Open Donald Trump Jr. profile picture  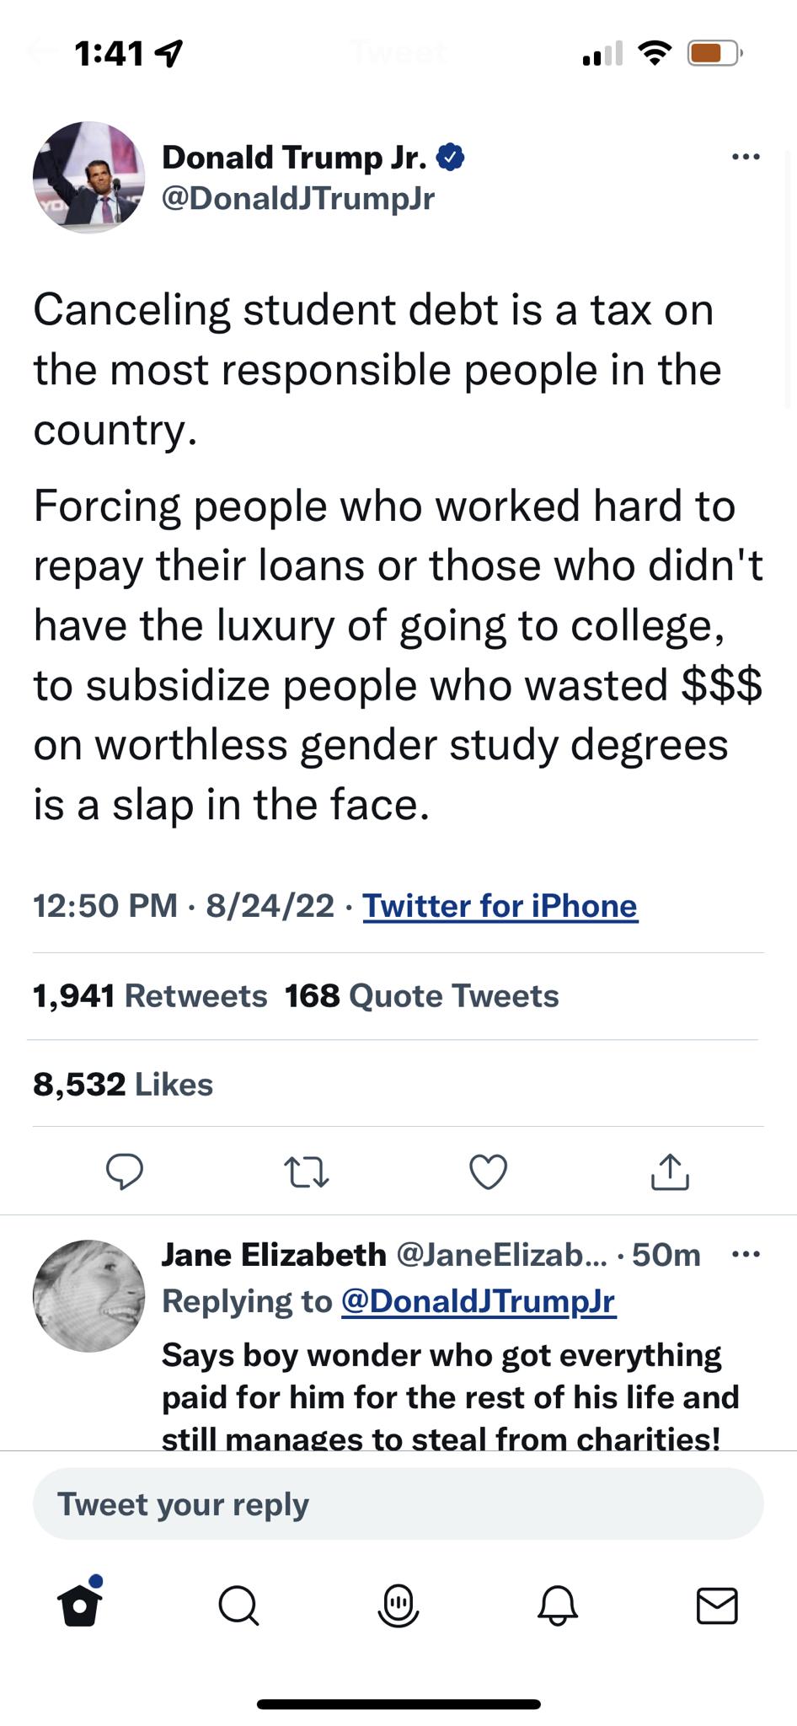click(88, 177)
